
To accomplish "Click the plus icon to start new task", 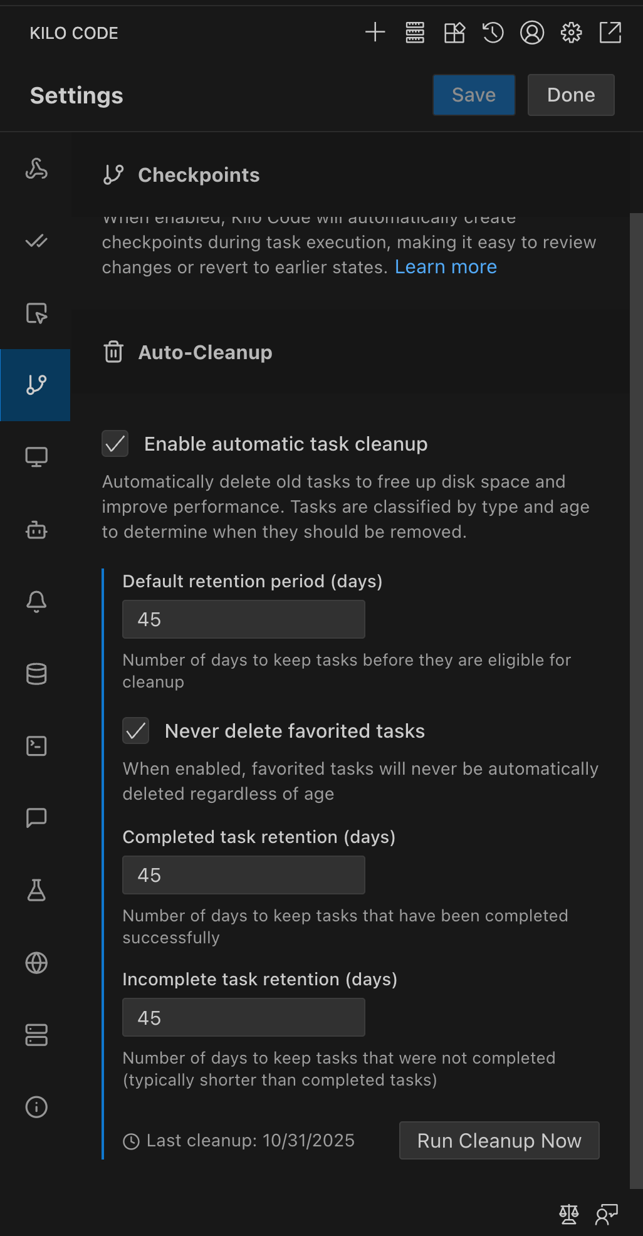I will point(375,33).
